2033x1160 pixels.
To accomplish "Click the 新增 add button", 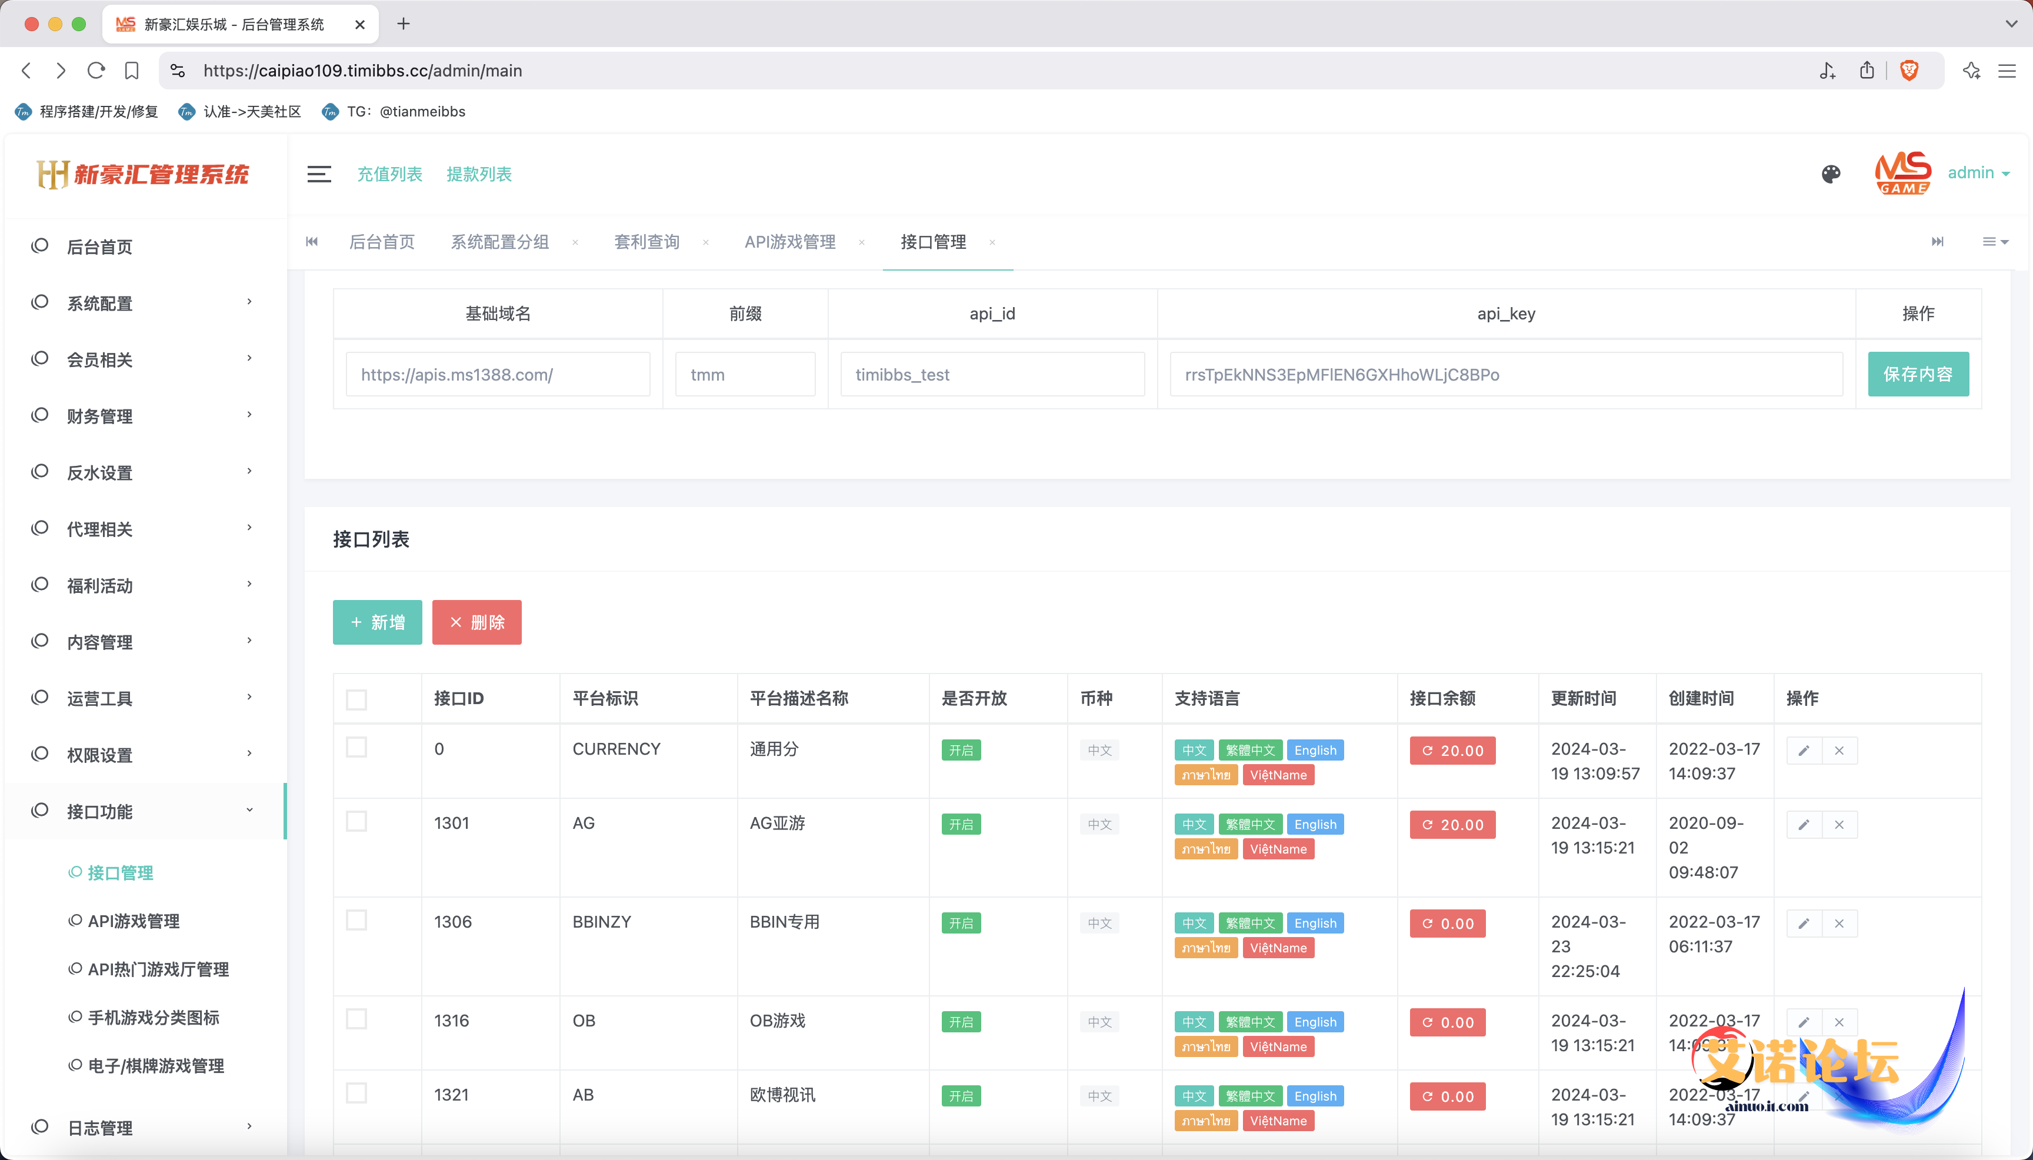I will 378,622.
